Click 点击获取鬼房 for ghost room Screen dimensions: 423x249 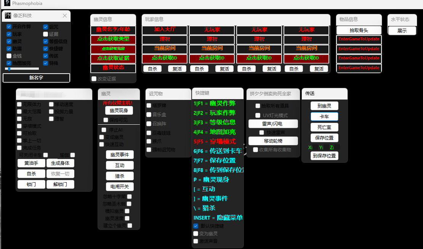(113, 49)
